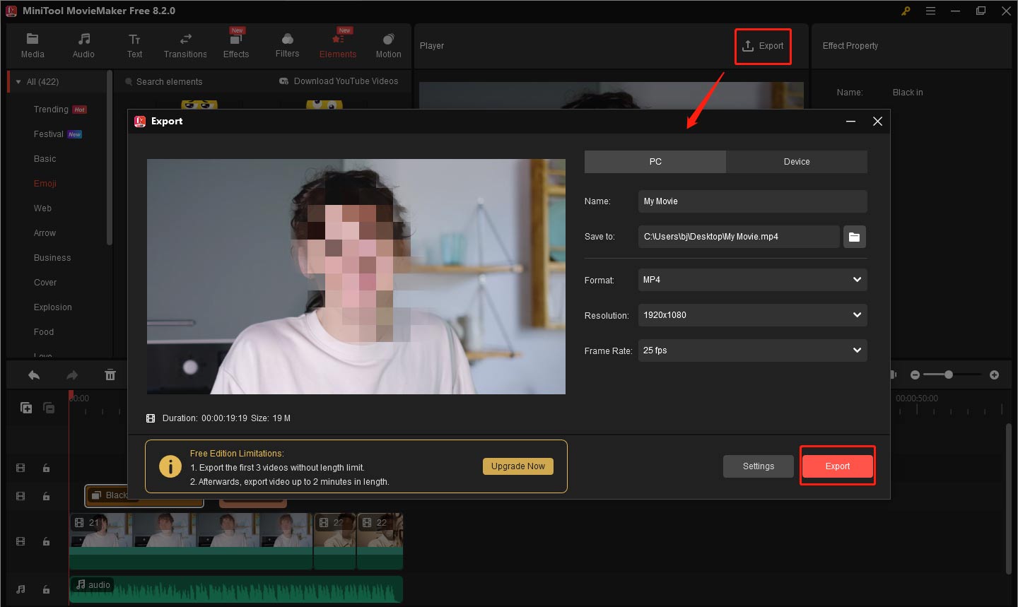This screenshot has width=1018, height=607.
Task: Open the Resolution dropdown 1920x1080
Action: point(752,315)
